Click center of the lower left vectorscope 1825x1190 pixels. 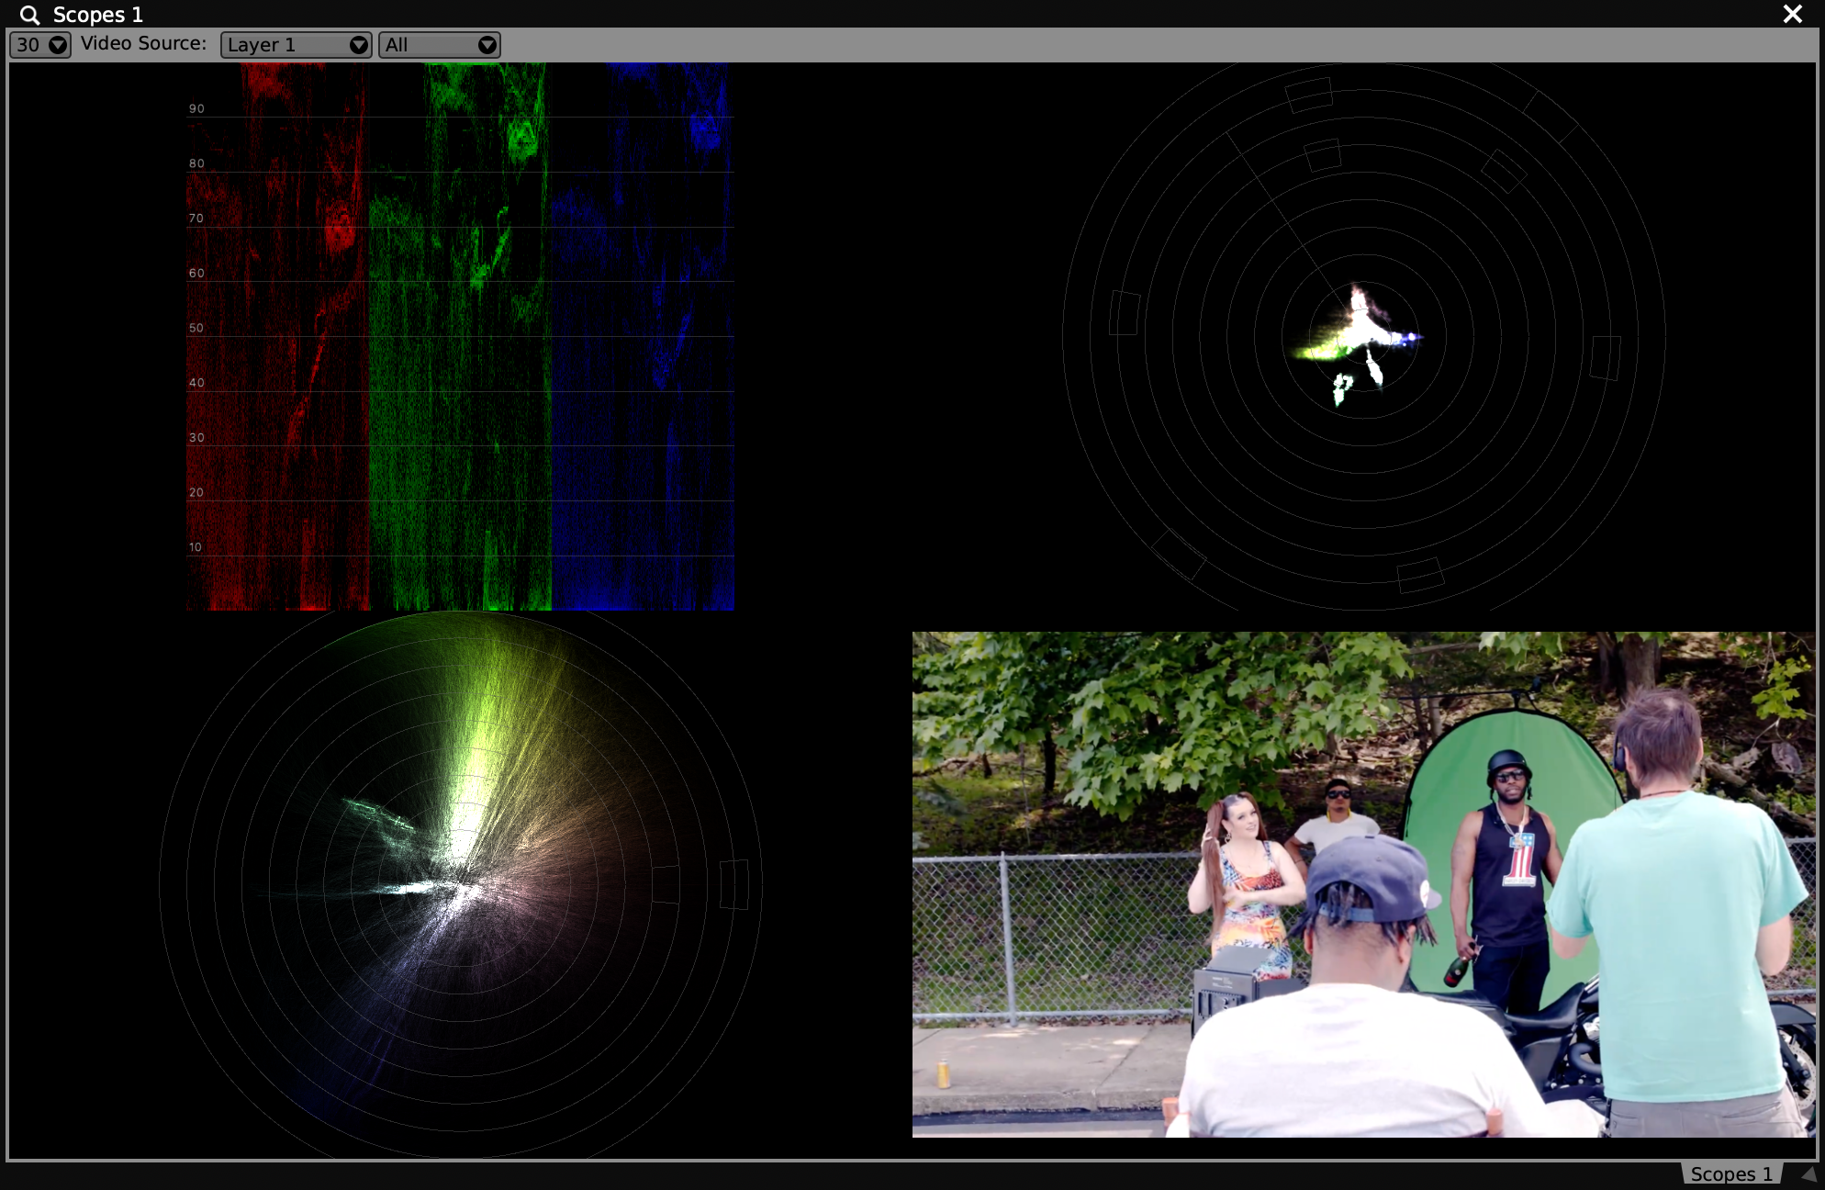[x=460, y=884]
